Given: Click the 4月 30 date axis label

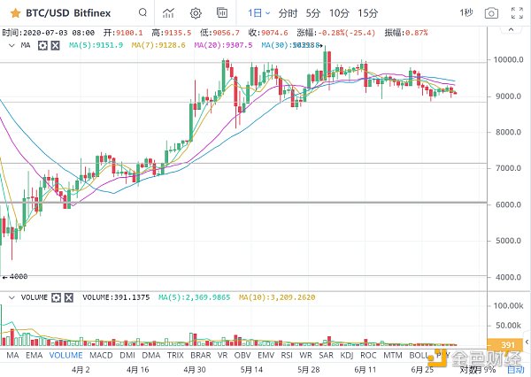Looking at the screenshot, I should [x=195, y=370].
